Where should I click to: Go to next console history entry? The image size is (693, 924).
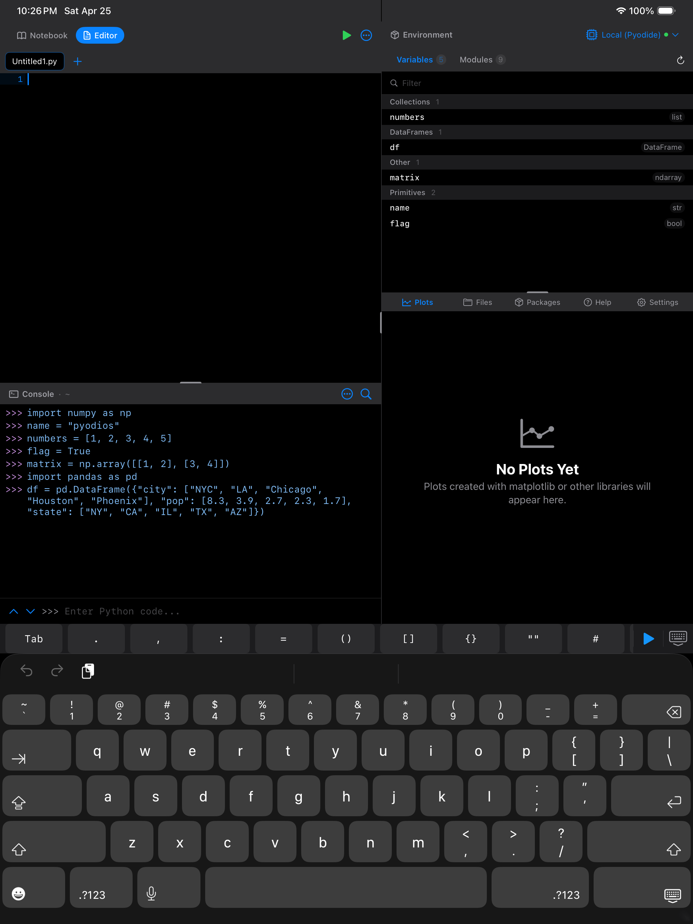click(x=31, y=611)
